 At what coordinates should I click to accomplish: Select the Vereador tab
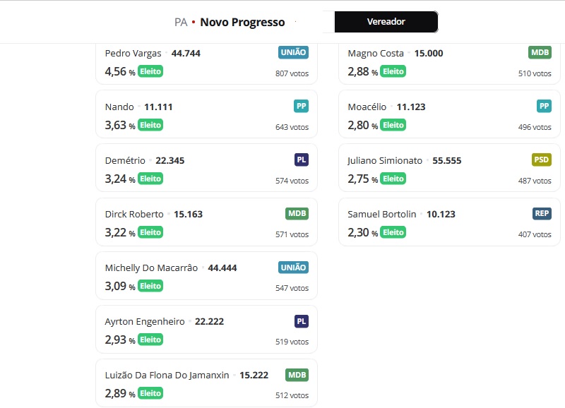(x=386, y=22)
